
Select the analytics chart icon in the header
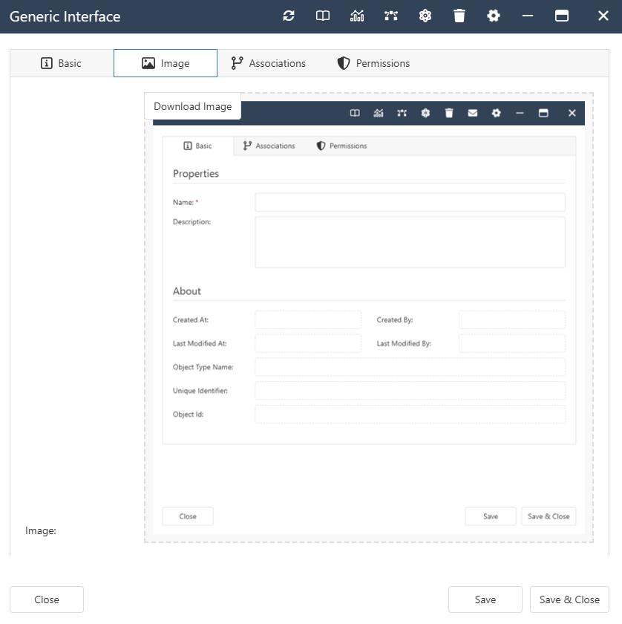click(x=357, y=16)
